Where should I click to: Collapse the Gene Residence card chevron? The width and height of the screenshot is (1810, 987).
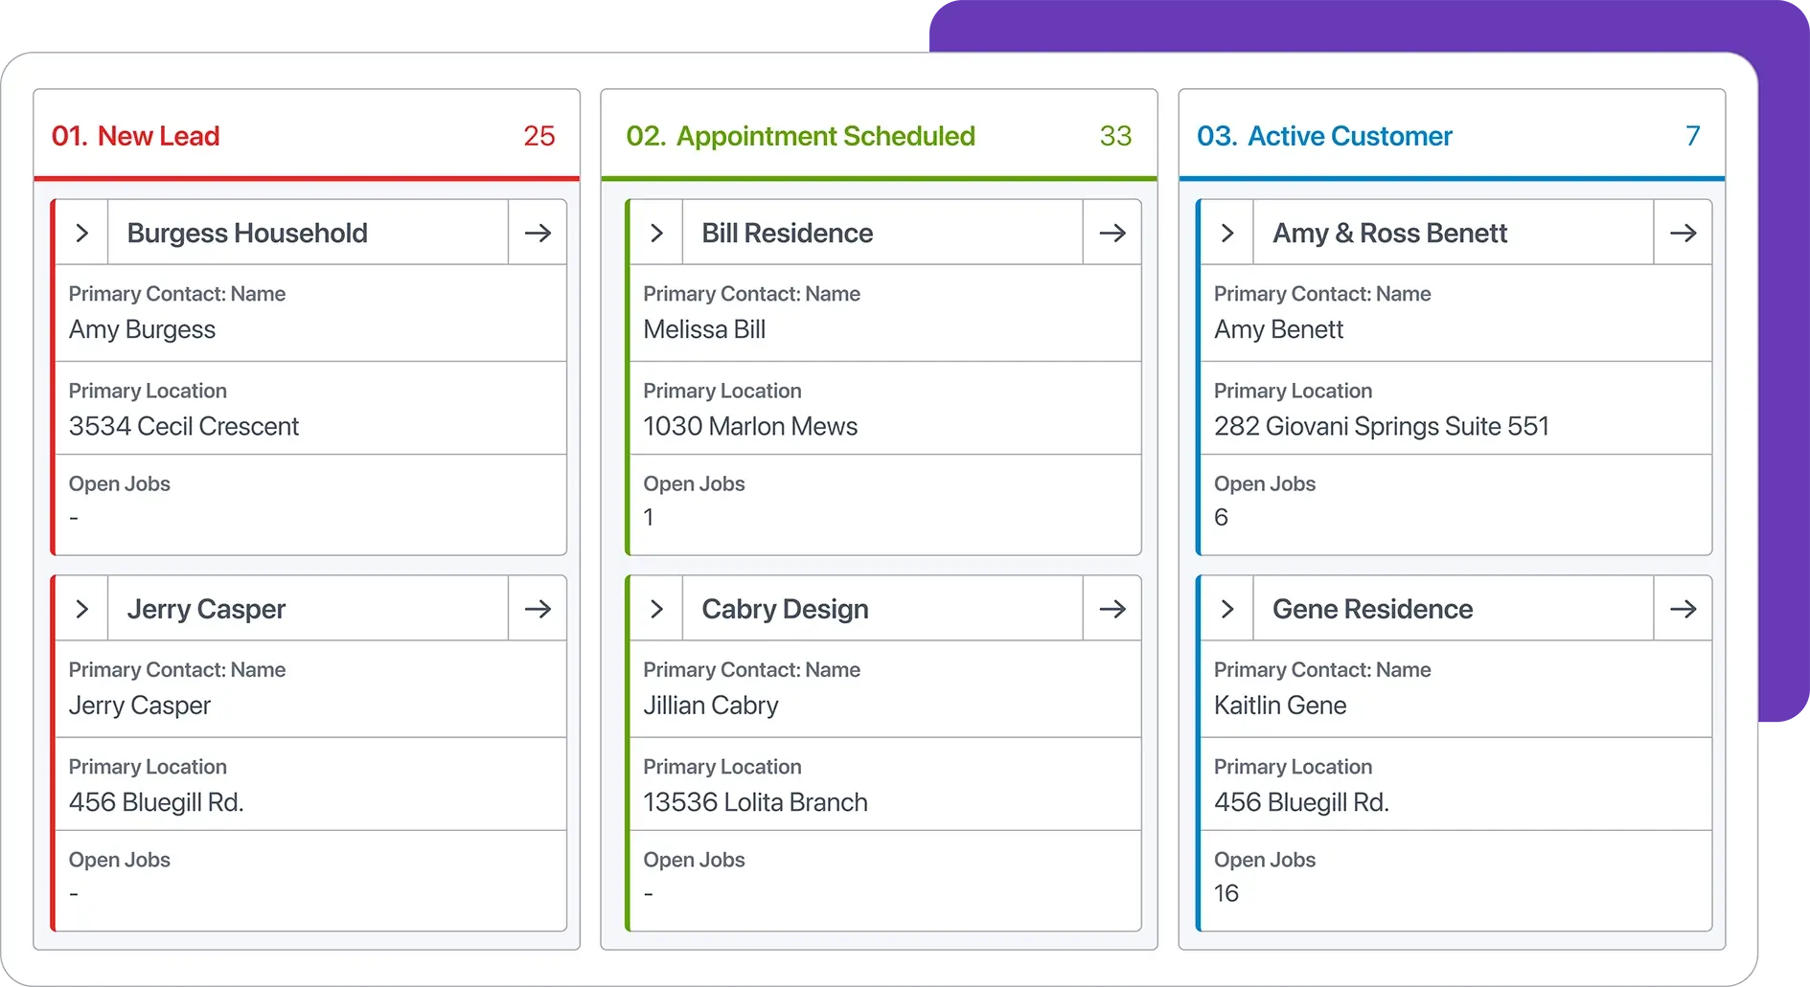click(x=1227, y=609)
